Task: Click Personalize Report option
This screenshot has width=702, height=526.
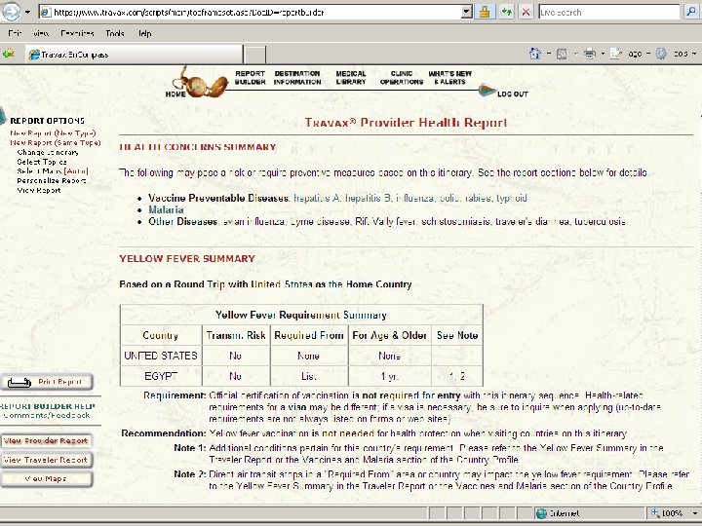Action: pos(51,180)
